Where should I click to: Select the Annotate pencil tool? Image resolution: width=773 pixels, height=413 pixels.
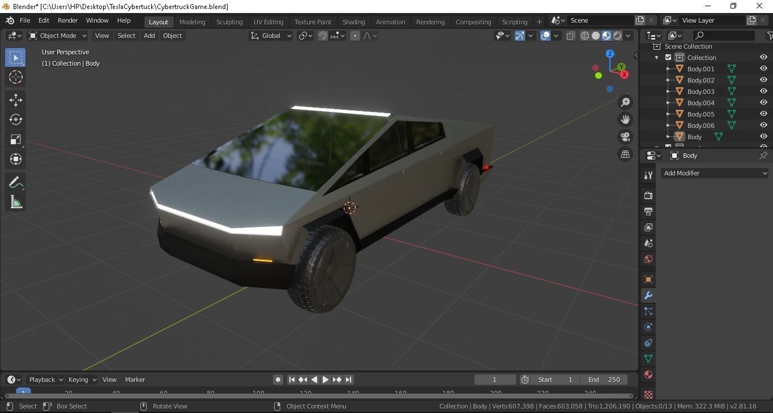coord(16,182)
